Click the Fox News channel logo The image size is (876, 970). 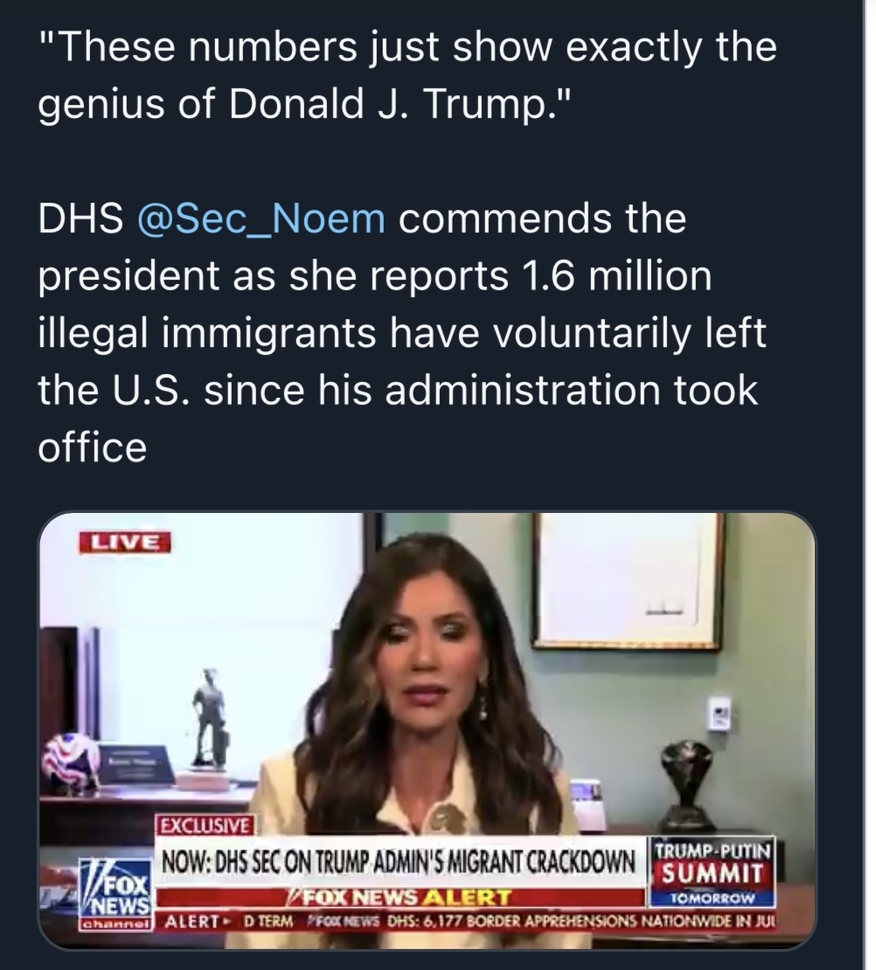115,884
